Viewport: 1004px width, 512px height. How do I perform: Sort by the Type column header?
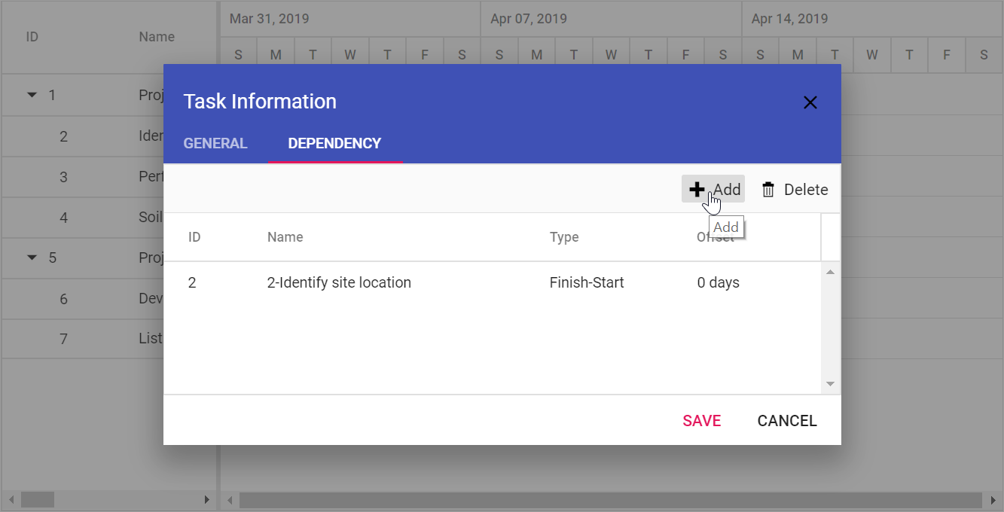(564, 237)
